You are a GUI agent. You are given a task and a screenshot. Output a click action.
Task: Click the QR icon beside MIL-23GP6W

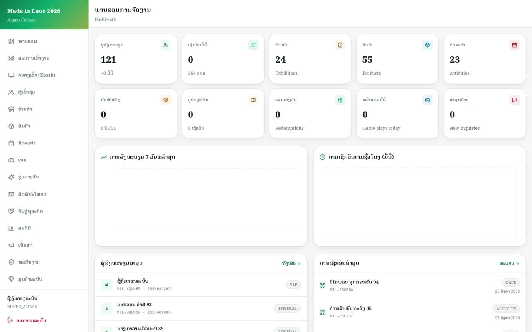(x=323, y=286)
